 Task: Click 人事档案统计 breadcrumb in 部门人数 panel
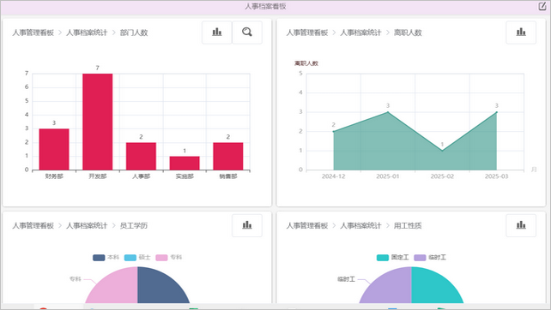click(87, 33)
